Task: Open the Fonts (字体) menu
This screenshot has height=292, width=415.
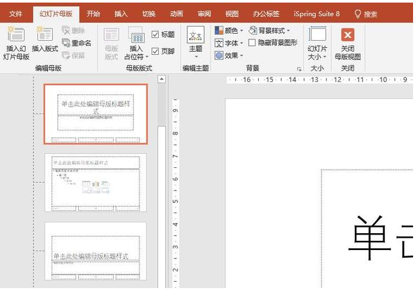Action: (228, 43)
